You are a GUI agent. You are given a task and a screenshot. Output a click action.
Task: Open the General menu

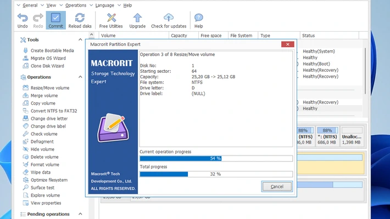click(30, 5)
